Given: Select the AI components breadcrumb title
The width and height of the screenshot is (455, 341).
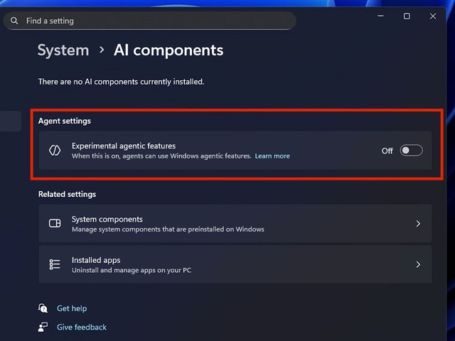Looking at the screenshot, I should (168, 50).
